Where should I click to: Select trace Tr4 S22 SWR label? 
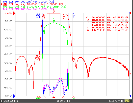[x=28, y=9]
